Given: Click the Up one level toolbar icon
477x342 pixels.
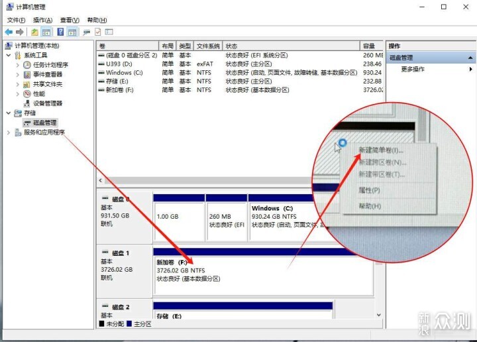Looking at the screenshot, I should pos(34,32).
